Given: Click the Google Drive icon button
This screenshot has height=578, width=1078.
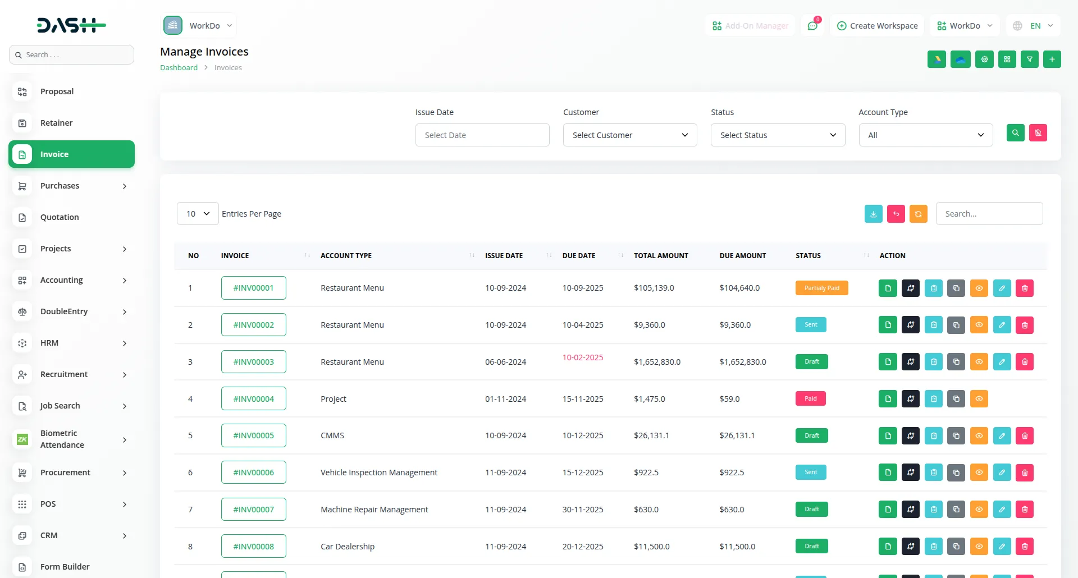Looking at the screenshot, I should 937,59.
